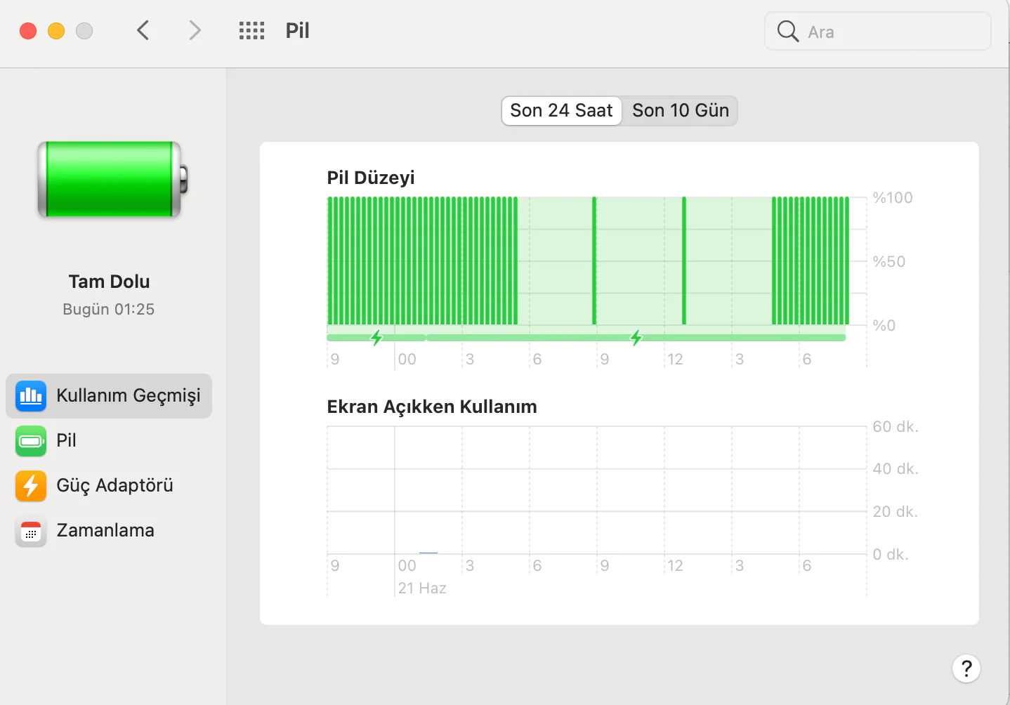Click the forward navigation arrow
The width and height of the screenshot is (1010, 705).
coord(195,31)
